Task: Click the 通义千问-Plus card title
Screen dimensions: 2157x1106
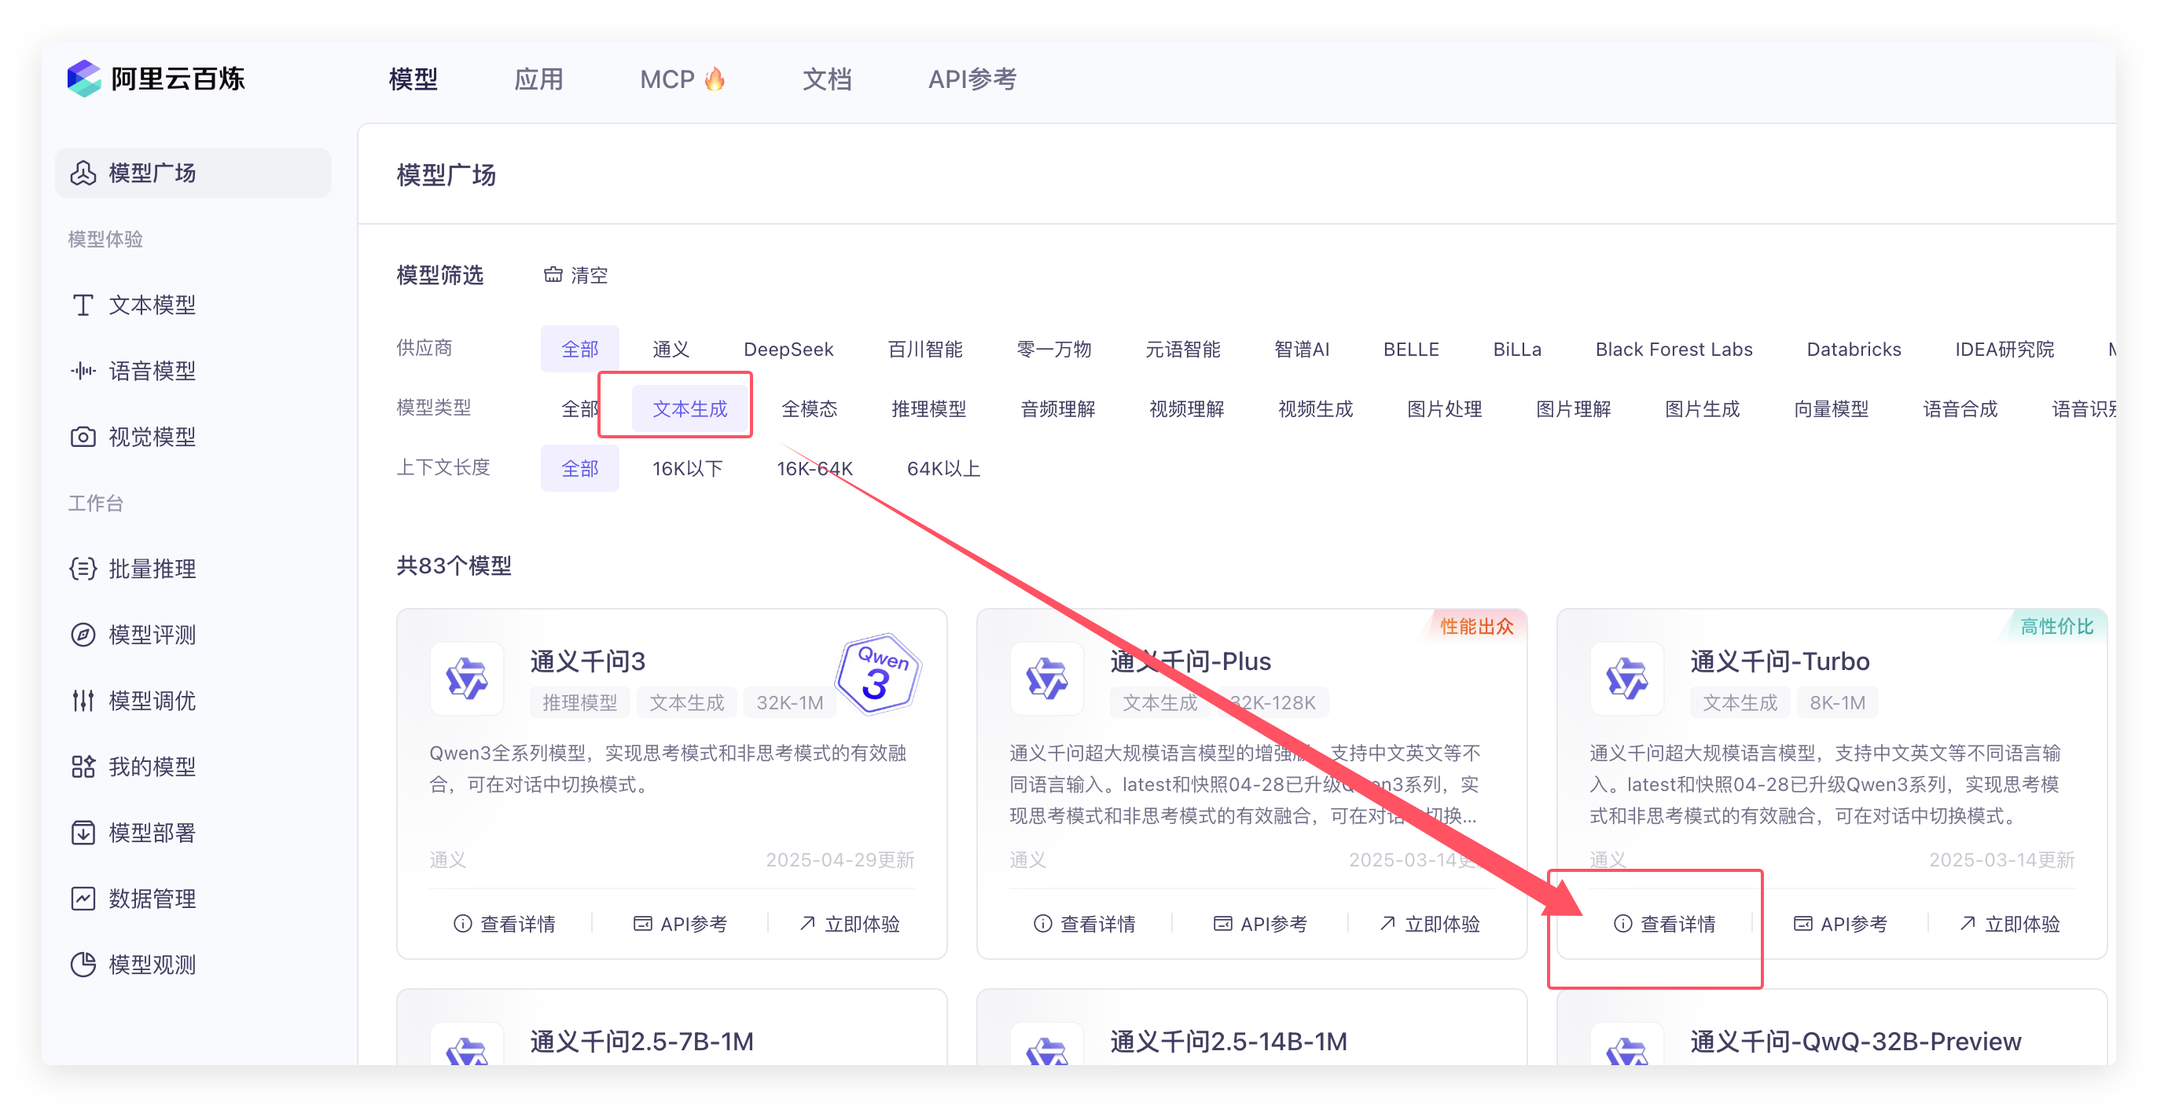Action: [1190, 661]
